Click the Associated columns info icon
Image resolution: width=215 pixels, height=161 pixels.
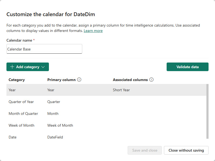pos(151,80)
